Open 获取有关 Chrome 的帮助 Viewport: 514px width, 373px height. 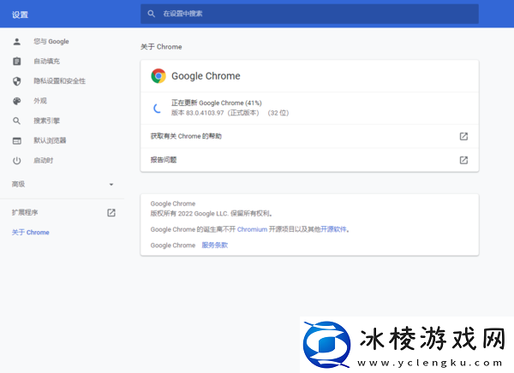point(309,136)
